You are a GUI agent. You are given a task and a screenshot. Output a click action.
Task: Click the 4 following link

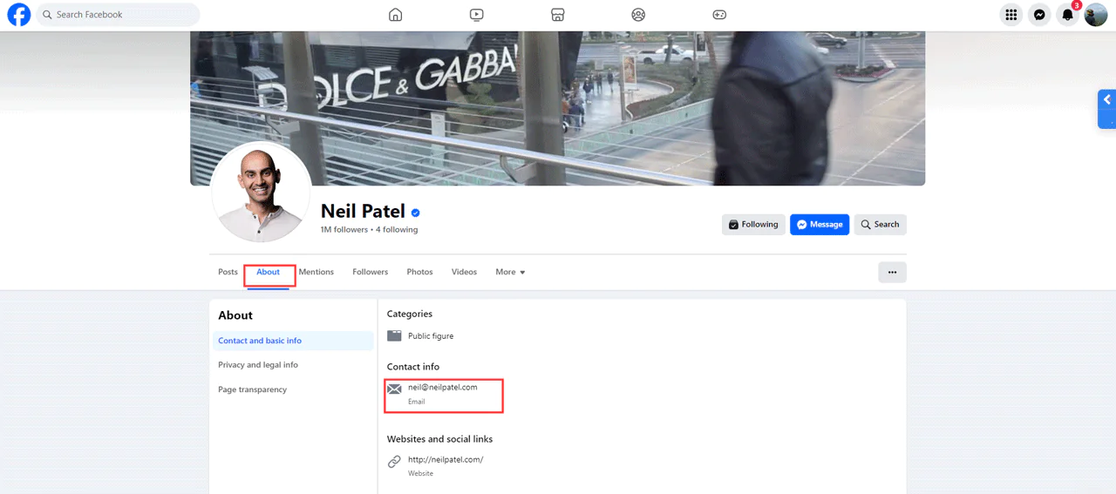(397, 230)
